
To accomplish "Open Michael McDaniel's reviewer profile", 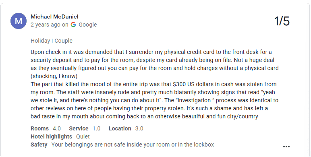I will coord(54,17).
